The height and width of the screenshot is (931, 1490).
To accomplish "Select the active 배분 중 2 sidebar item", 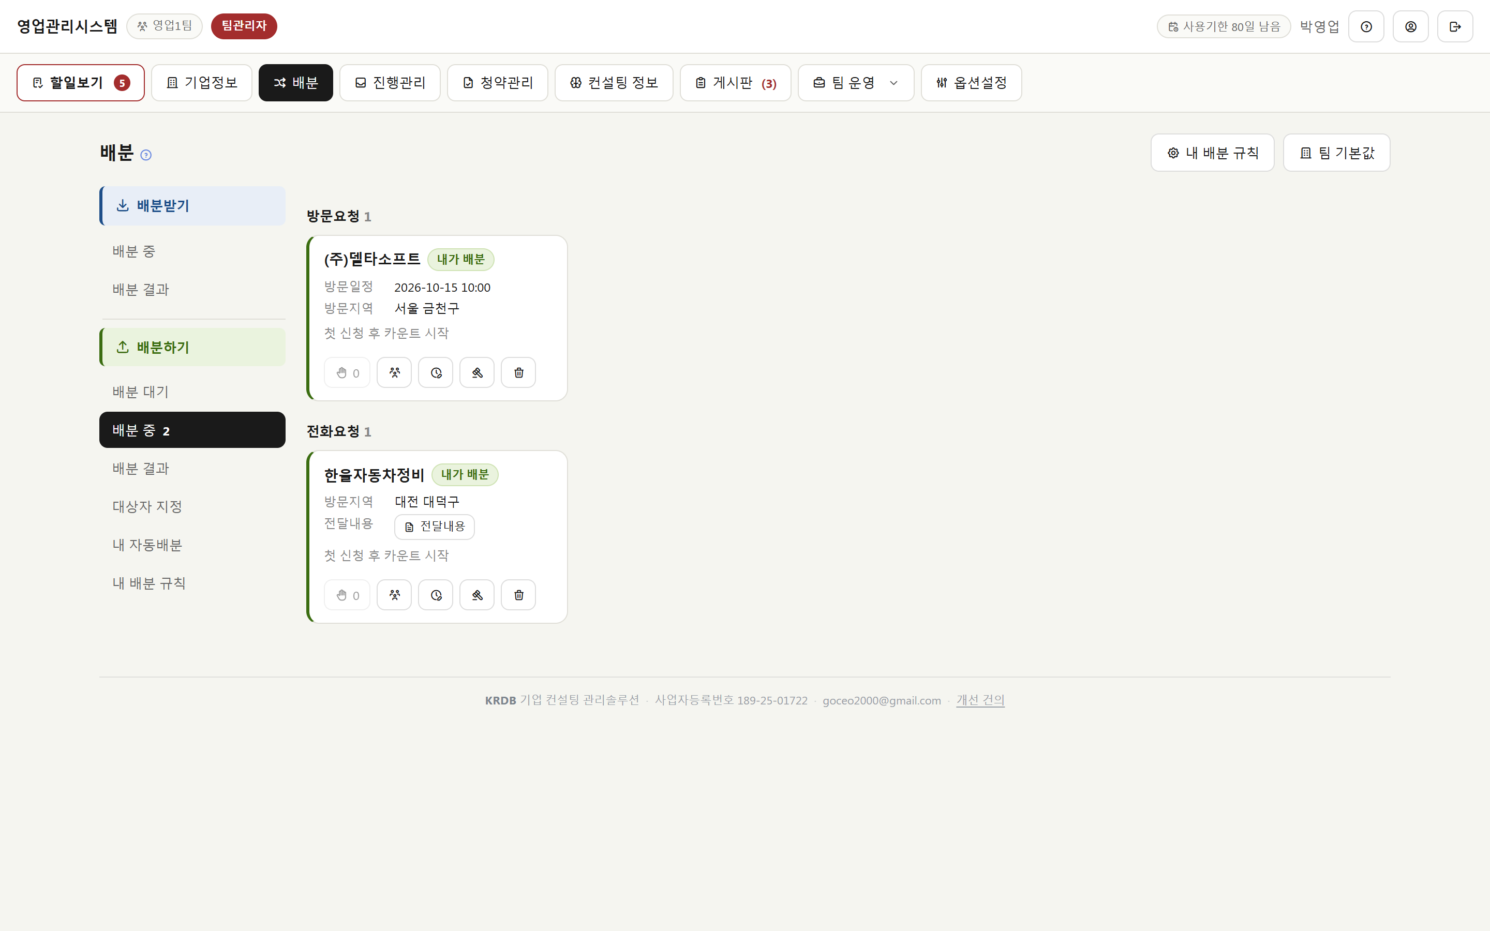I will click(x=192, y=430).
